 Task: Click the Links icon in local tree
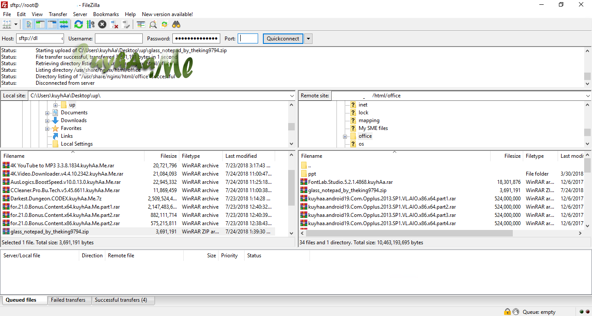(x=56, y=136)
